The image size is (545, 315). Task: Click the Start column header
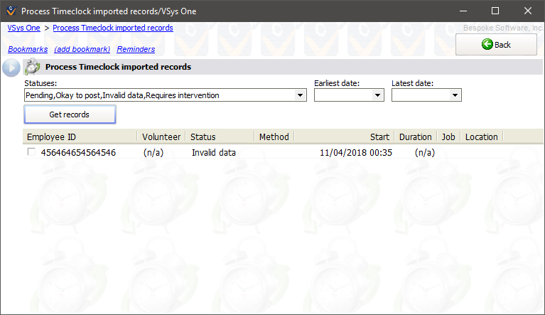coord(379,137)
